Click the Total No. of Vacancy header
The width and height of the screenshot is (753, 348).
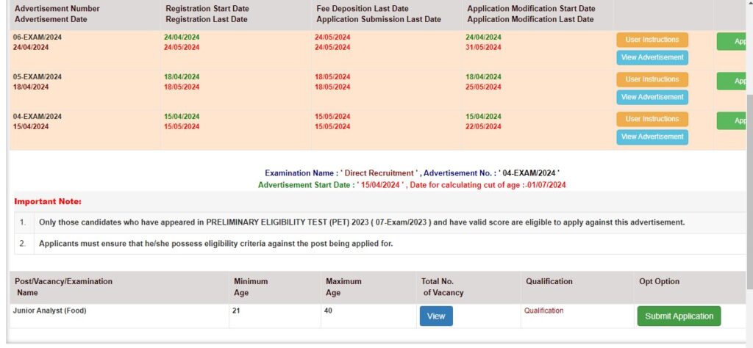442,287
